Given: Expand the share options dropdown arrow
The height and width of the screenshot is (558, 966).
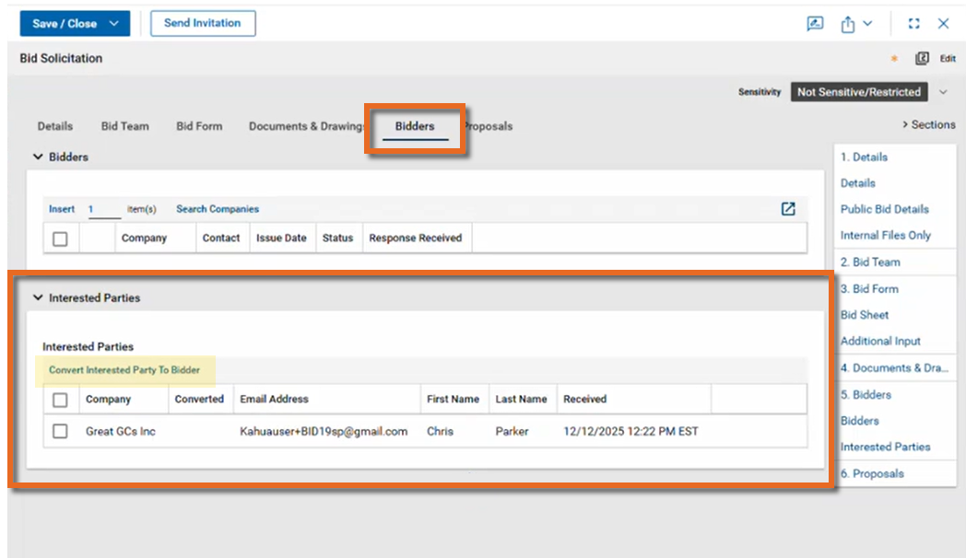Looking at the screenshot, I should click(867, 24).
